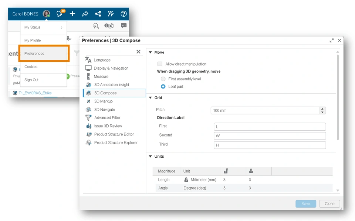The image size is (355, 221).
Task: Click the share arrow icon in top bar
Action: (85, 14)
